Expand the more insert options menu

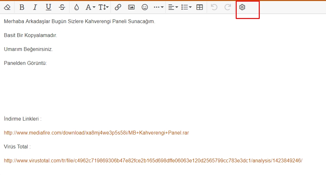[x=159, y=7]
